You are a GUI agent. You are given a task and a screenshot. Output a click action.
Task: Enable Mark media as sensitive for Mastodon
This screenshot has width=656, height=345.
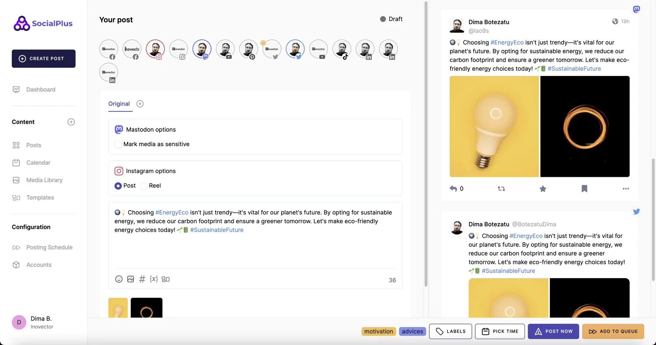click(118, 144)
